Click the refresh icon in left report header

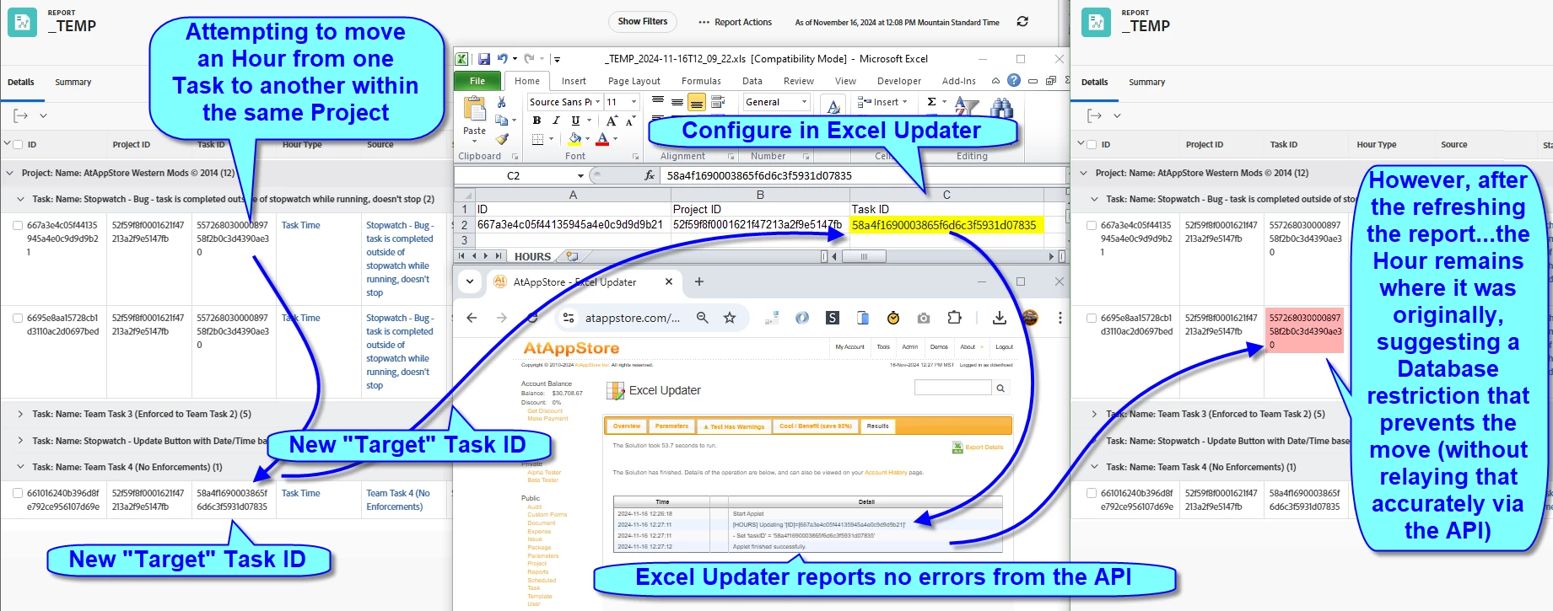coord(1022,22)
